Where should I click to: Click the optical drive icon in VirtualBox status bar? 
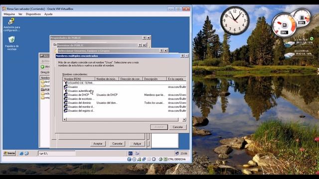[x=134, y=159]
